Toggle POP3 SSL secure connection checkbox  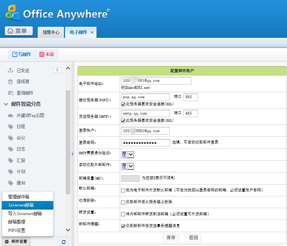[x=124, y=104]
